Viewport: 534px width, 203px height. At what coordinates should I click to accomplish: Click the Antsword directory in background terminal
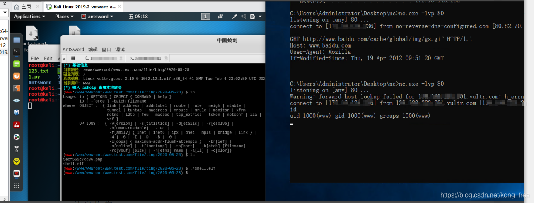pyautogui.click(x=40, y=83)
